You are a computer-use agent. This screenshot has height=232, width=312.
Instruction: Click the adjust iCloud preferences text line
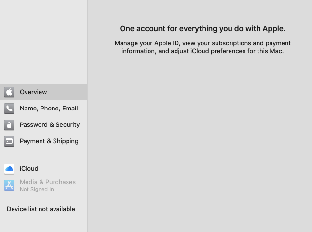pos(203,51)
